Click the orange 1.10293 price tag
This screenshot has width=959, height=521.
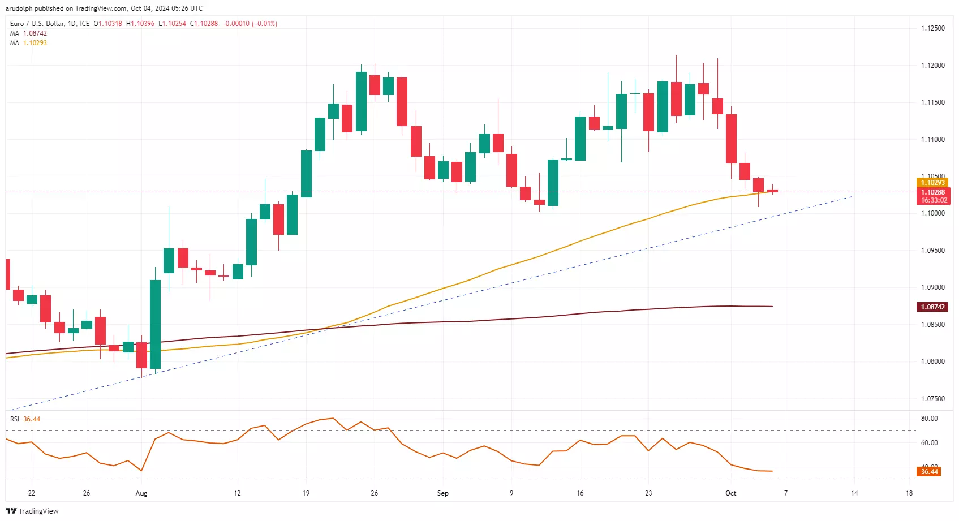coord(932,182)
